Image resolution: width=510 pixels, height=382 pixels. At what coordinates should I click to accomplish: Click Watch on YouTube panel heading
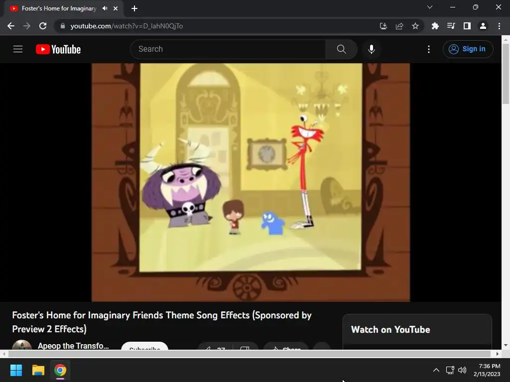[390, 329]
